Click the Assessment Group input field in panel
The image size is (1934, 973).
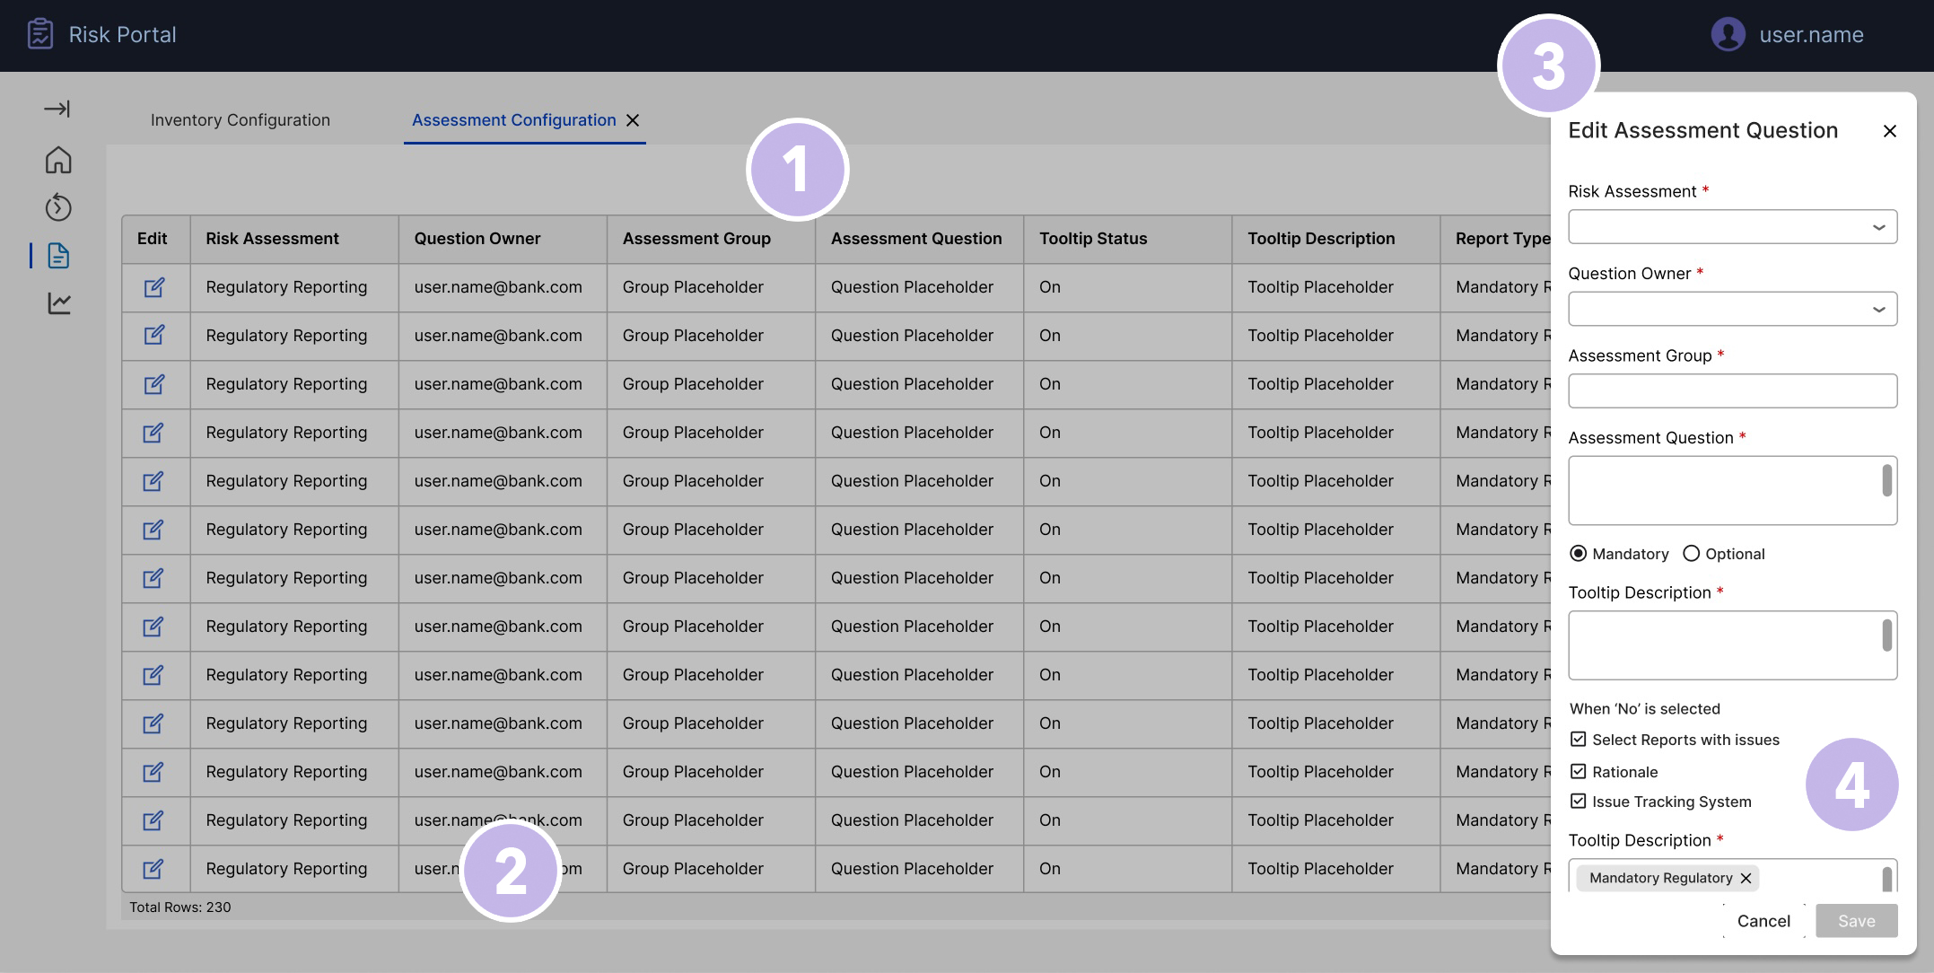point(1732,390)
